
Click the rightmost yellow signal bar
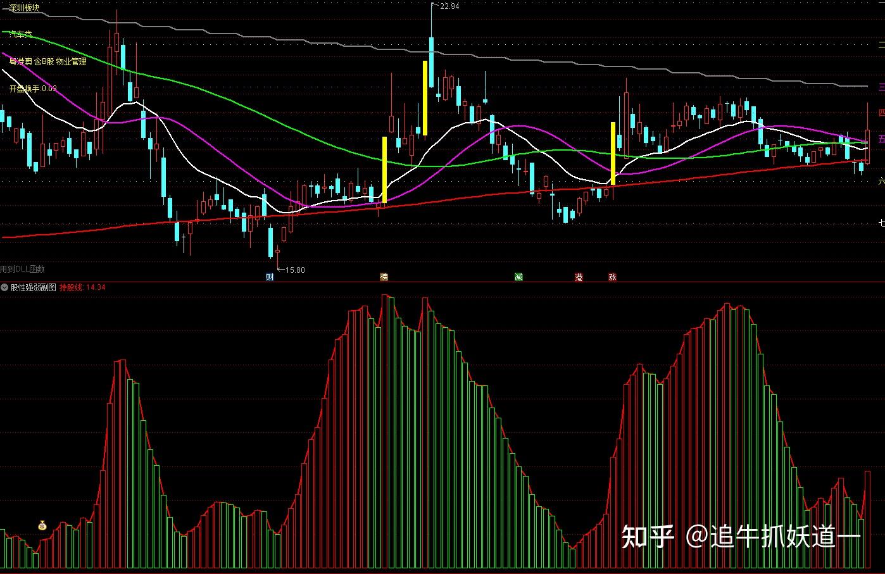613,154
